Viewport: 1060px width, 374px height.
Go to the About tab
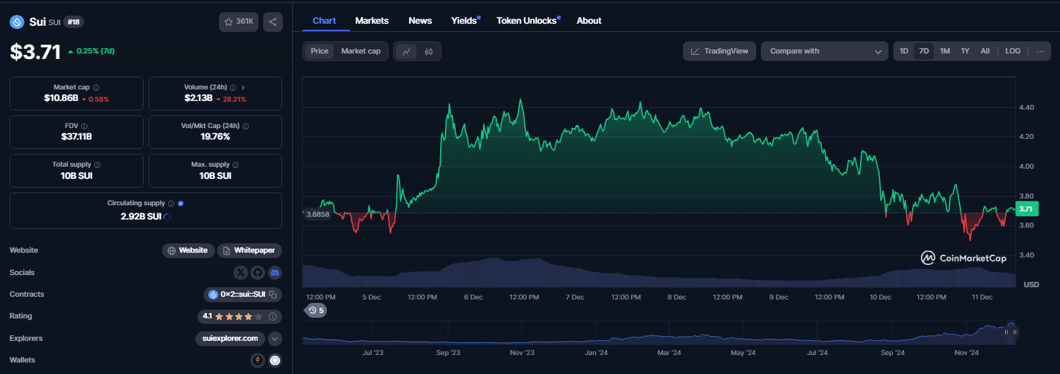pyautogui.click(x=589, y=21)
